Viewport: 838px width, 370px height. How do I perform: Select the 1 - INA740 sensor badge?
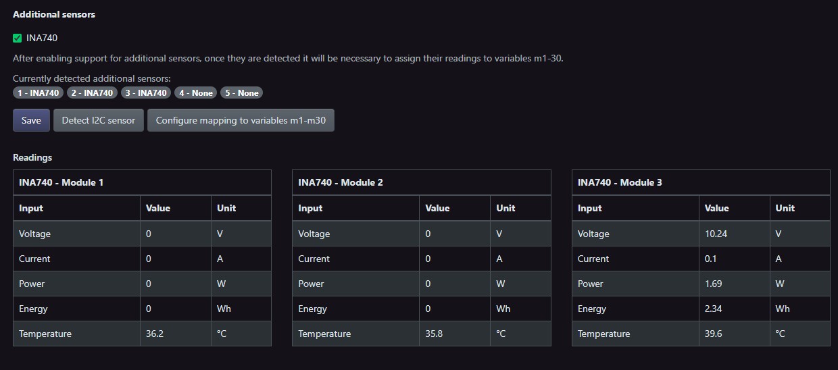pos(39,93)
